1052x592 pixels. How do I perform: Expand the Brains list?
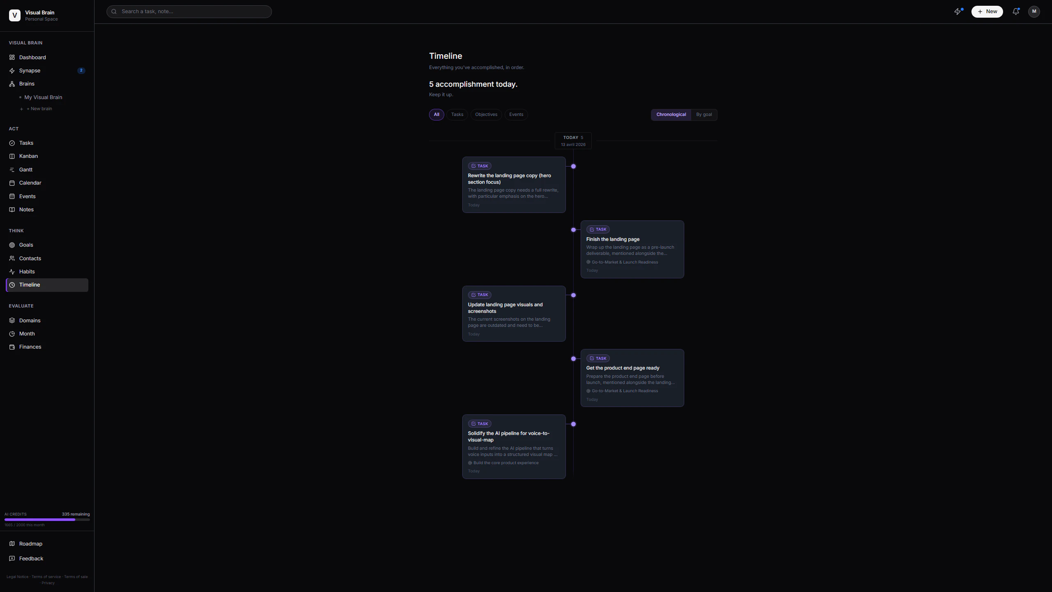[x=27, y=83]
